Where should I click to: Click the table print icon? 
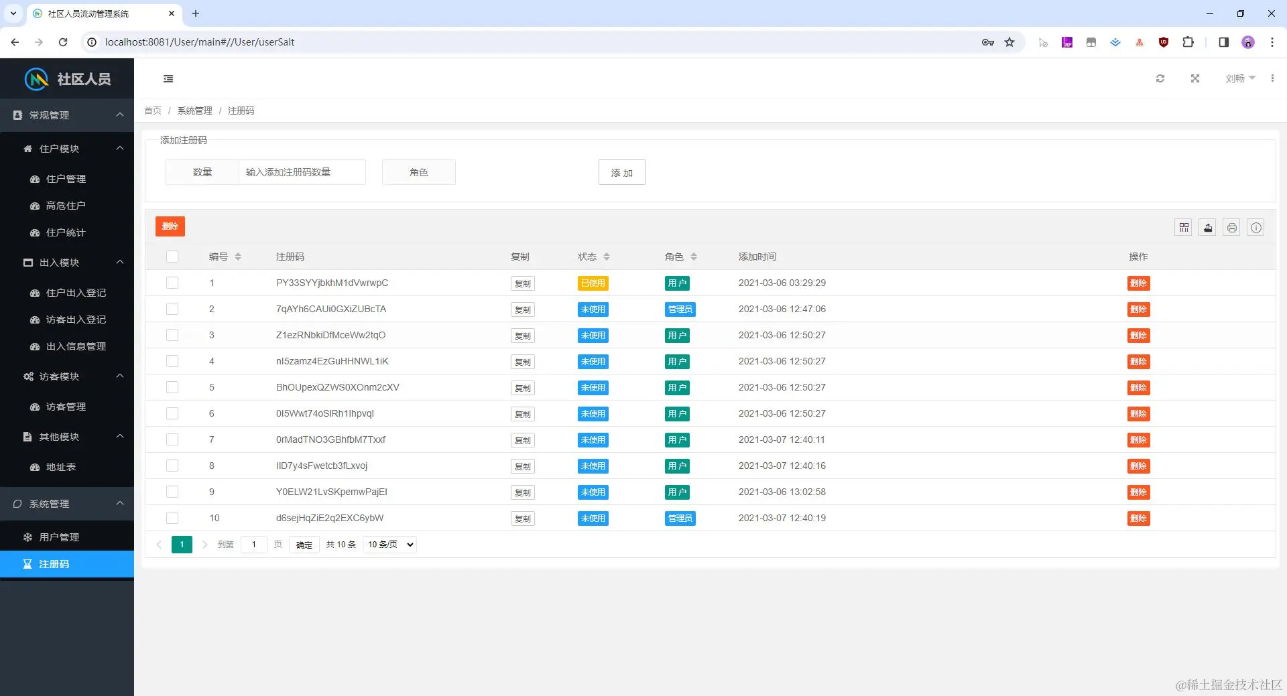pyautogui.click(x=1232, y=228)
